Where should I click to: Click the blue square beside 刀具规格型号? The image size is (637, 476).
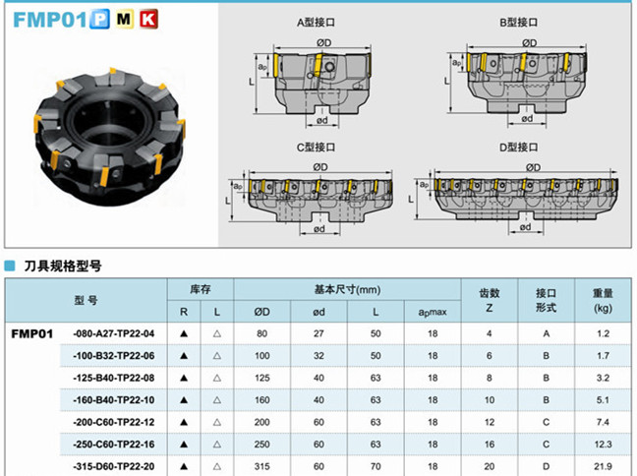10,266
